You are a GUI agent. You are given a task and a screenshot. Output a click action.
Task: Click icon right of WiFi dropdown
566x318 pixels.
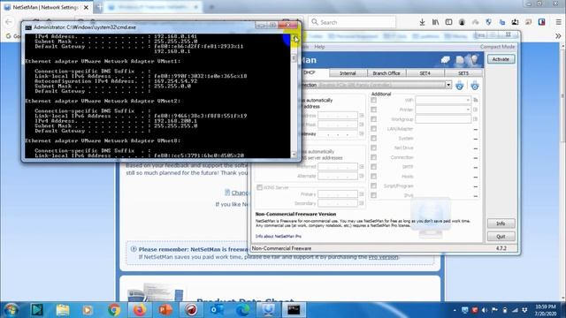tap(476, 100)
